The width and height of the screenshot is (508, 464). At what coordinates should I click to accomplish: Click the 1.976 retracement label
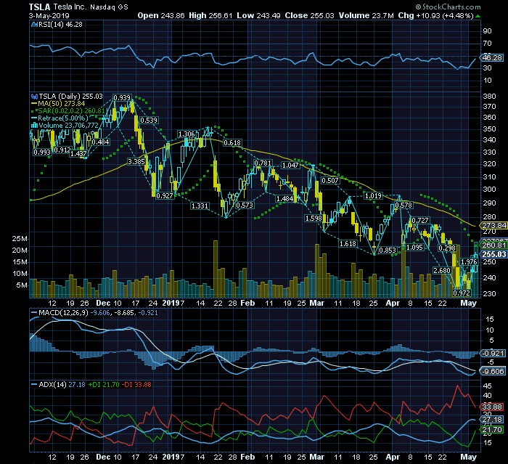(x=469, y=261)
